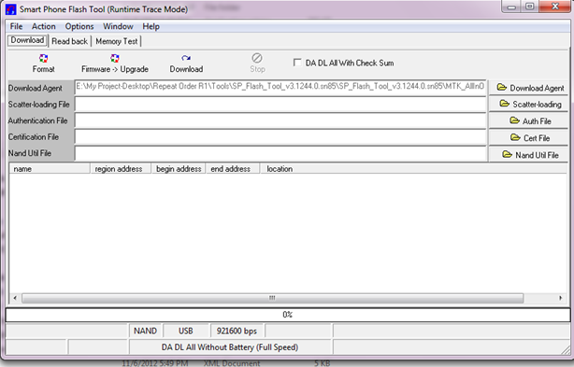Load a scatter file via Scatter-loading button
Viewport: 574px width, 367px height.
coord(528,105)
